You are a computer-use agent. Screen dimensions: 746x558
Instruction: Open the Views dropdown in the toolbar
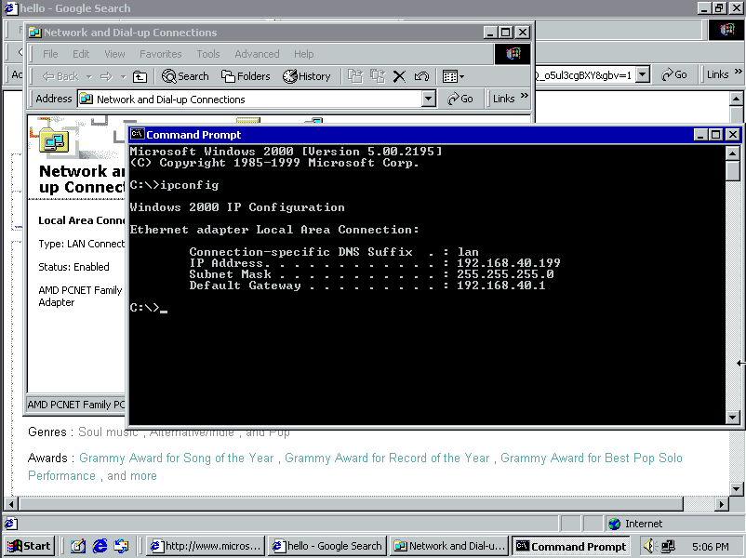pyautogui.click(x=453, y=76)
